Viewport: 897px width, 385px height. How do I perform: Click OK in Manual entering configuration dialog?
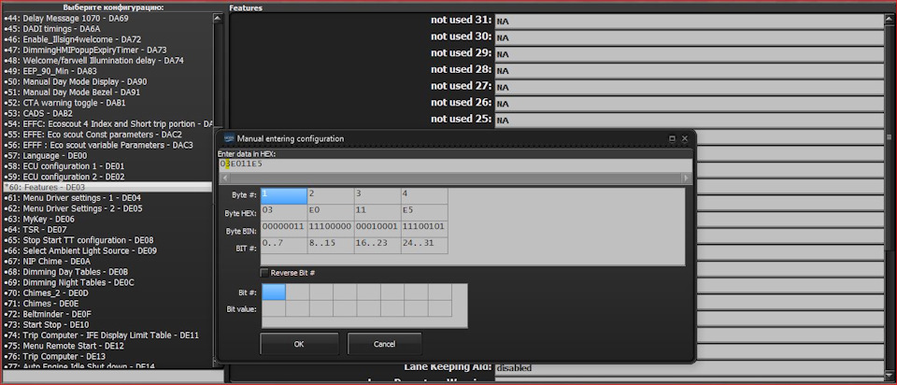click(x=299, y=344)
